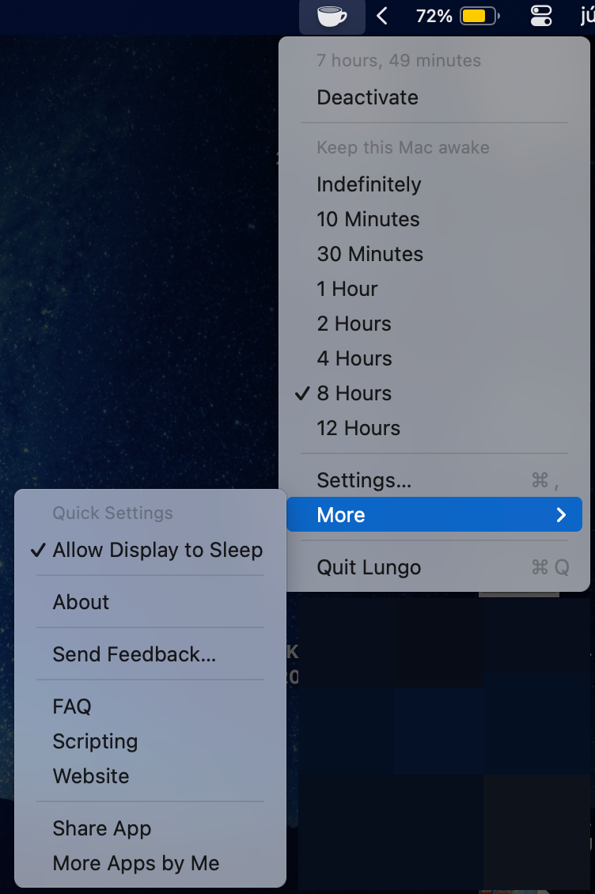This screenshot has width=595, height=894.
Task: Choose the 4 Hours option
Action: pos(434,358)
